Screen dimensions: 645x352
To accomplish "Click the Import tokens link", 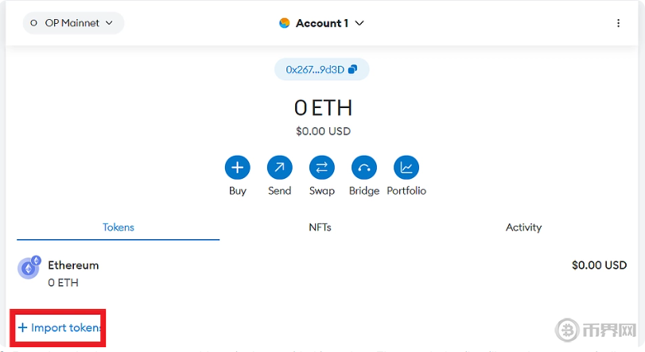I will click(x=60, y=327).
